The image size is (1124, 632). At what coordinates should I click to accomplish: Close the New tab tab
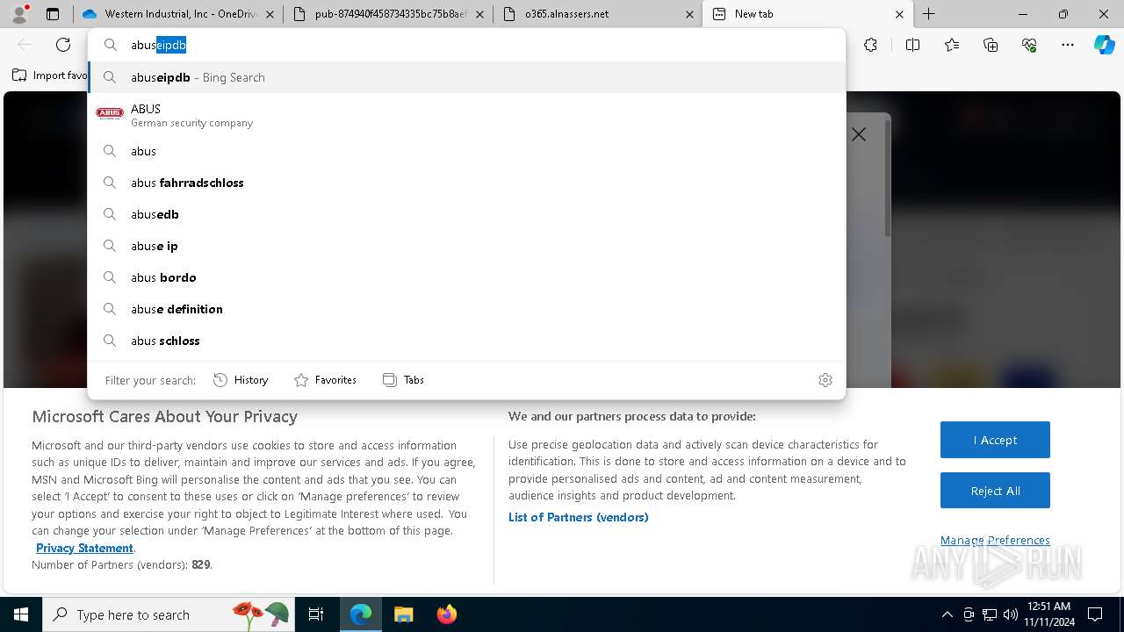899,14
